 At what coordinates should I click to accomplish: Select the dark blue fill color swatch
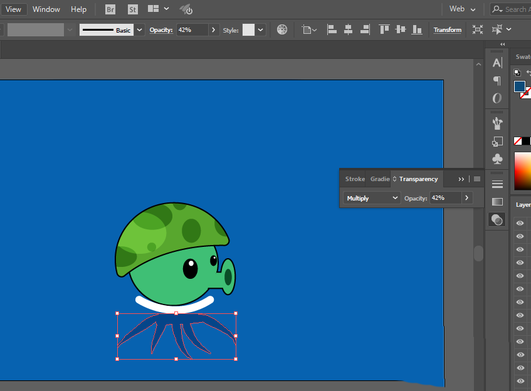[x=519, y=86]
